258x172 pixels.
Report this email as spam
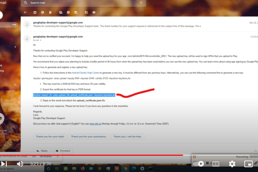42,13
